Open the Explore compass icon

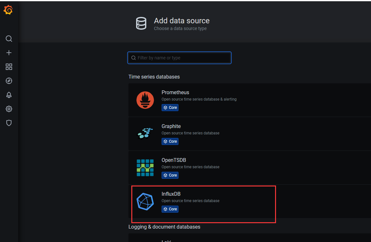tap(9, 81)
